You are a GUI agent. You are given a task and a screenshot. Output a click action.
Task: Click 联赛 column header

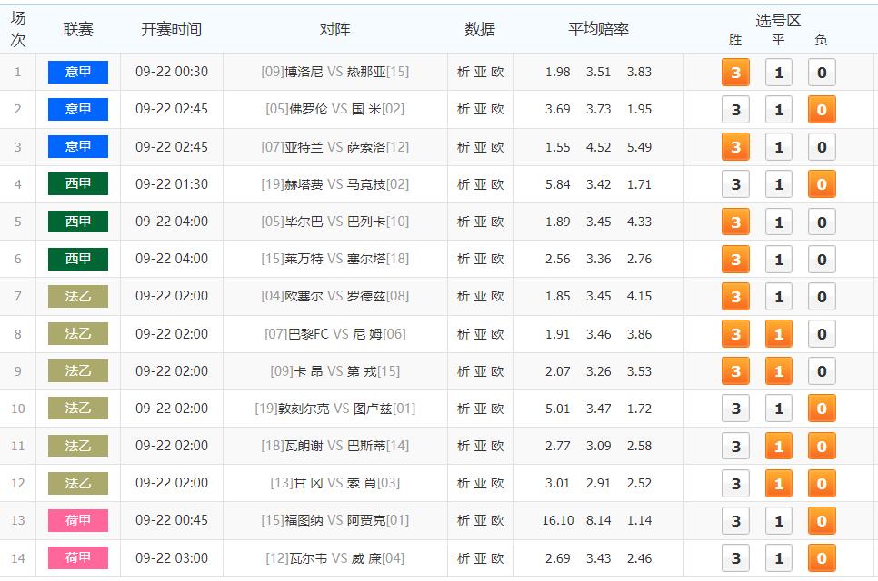click(x=78, y=29)
